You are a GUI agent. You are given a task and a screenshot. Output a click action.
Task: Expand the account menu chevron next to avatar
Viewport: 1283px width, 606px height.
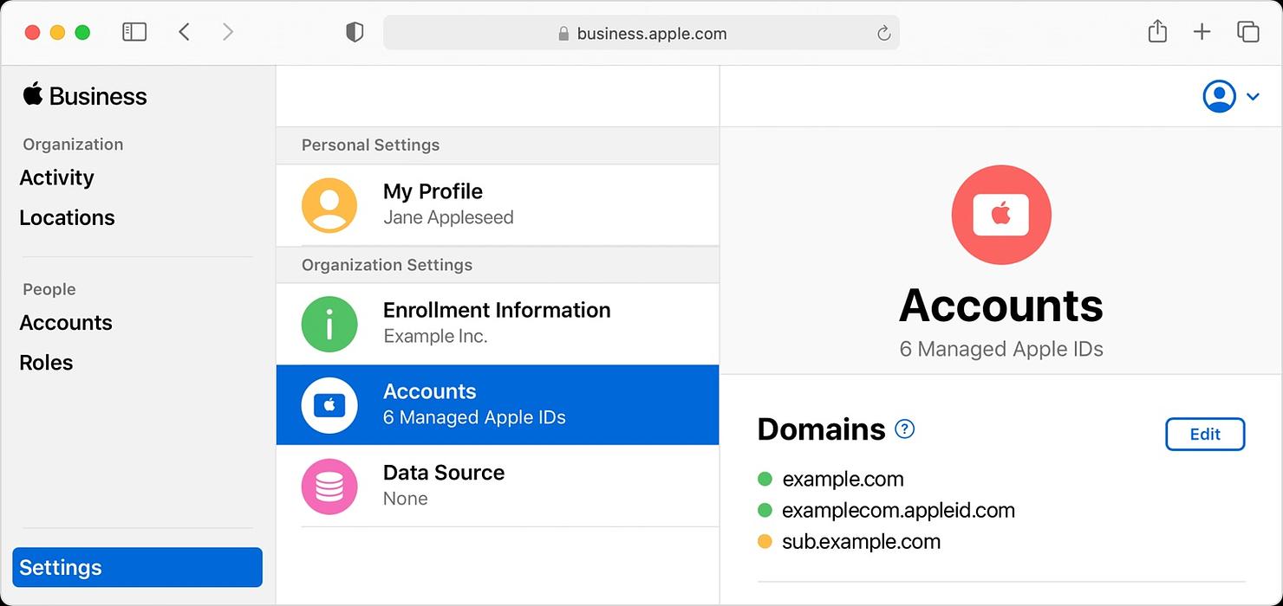[x=1252, y=96]
